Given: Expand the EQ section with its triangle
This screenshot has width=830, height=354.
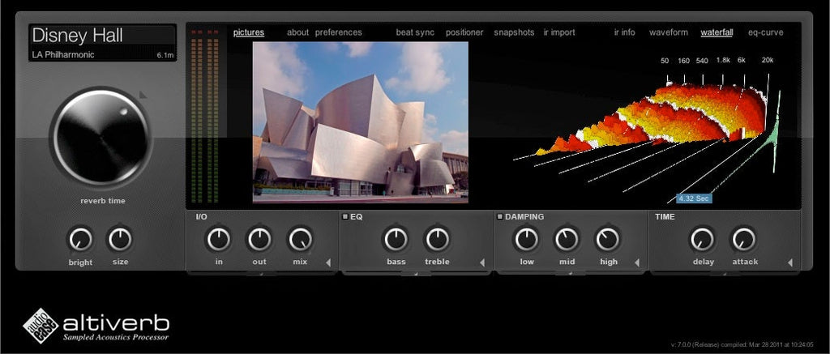Looking at the screenshot, I should tap(482, 262).
